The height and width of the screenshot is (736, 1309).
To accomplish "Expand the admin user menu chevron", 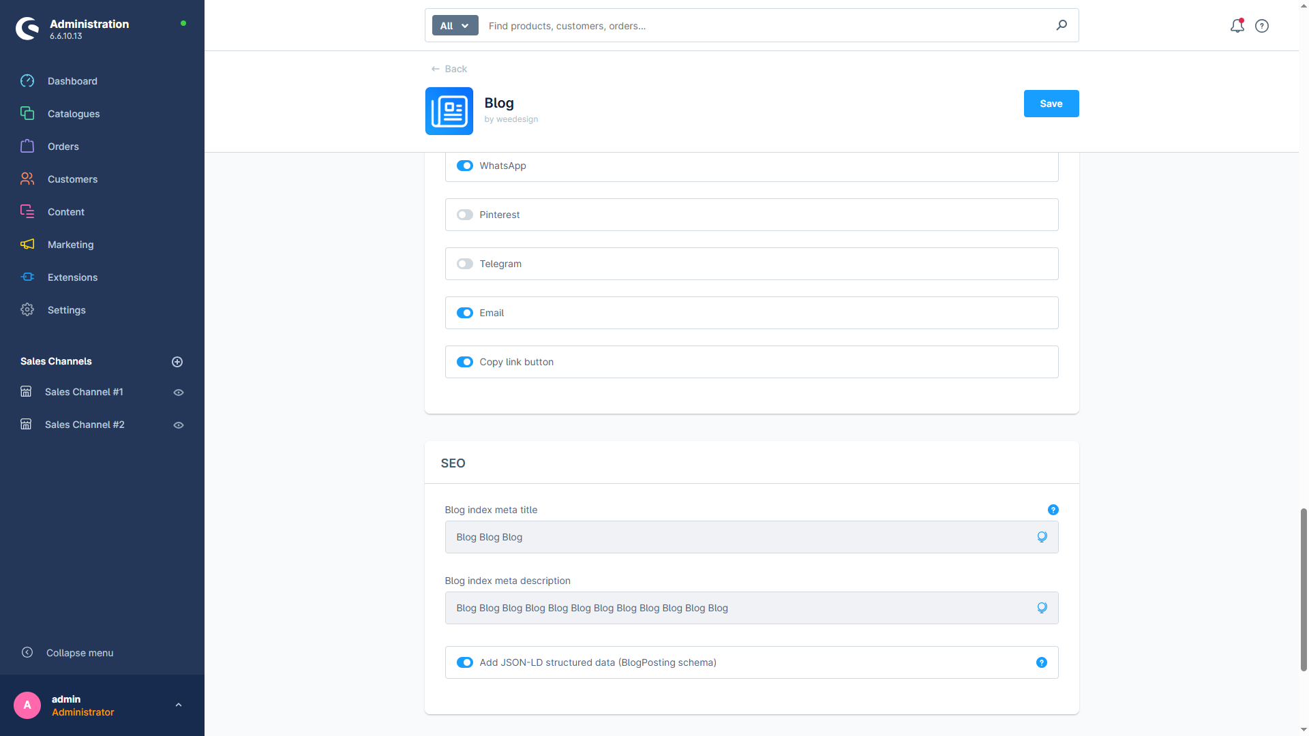I will click(x=179, y=705).
